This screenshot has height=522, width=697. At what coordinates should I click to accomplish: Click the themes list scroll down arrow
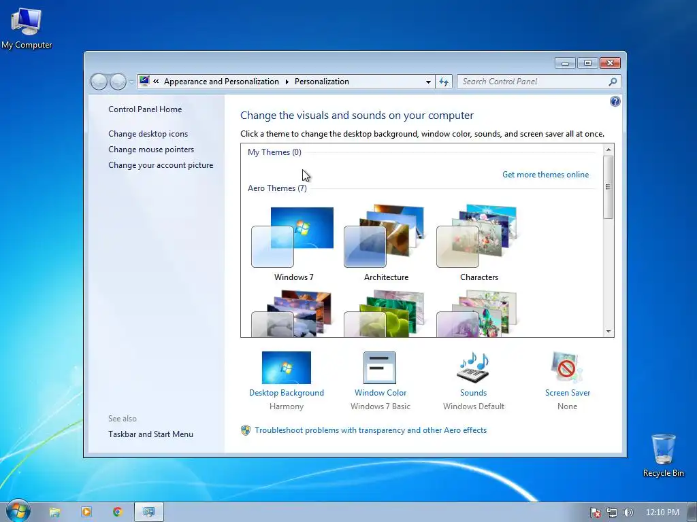(609, 332)
